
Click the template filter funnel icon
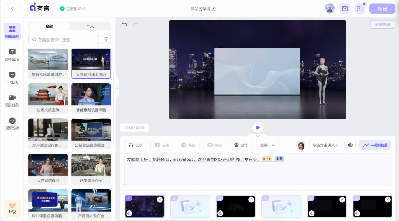(x=106, y=40)
